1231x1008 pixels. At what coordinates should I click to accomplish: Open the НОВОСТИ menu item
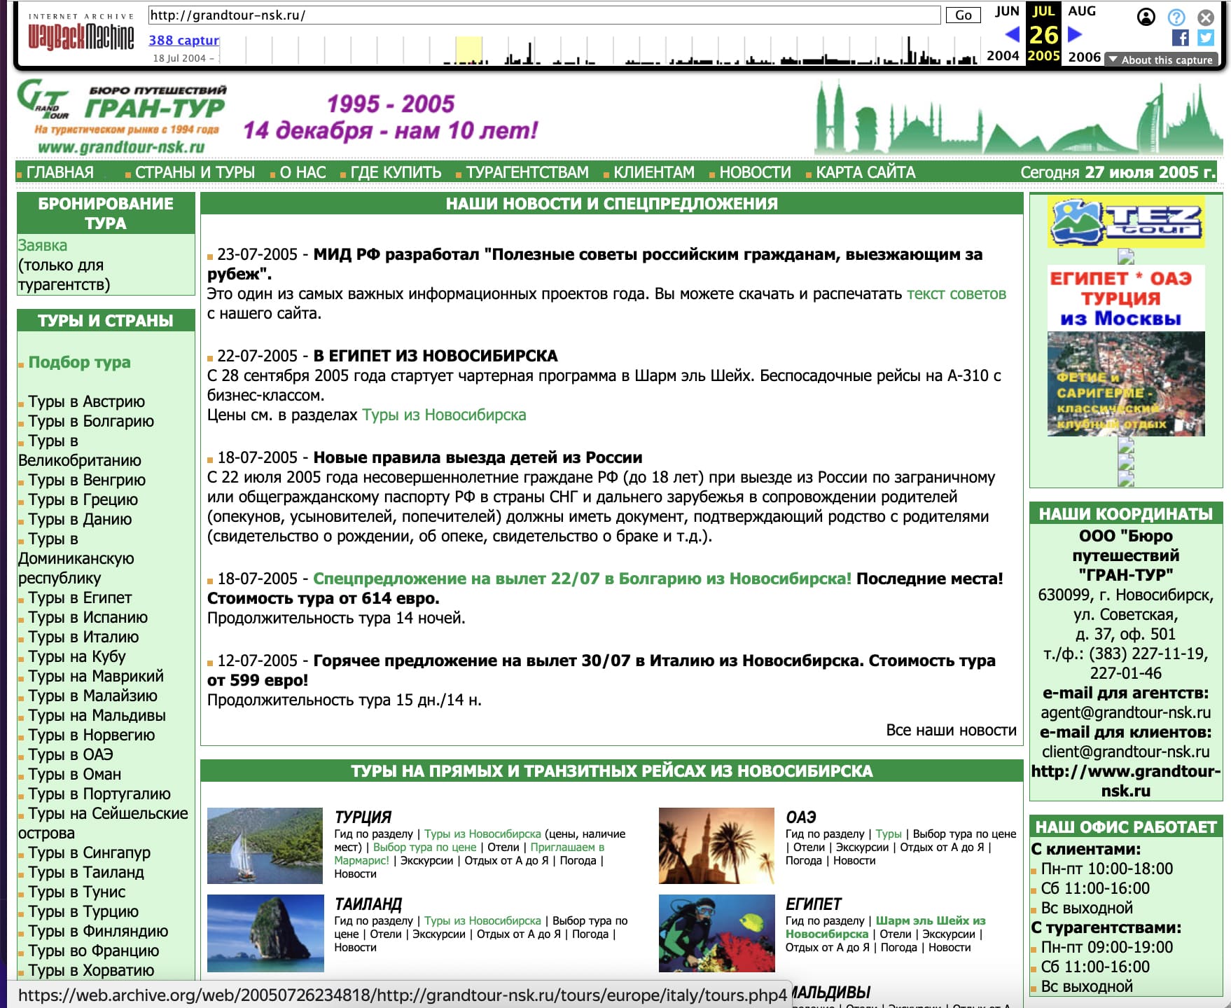coord(755,172)
